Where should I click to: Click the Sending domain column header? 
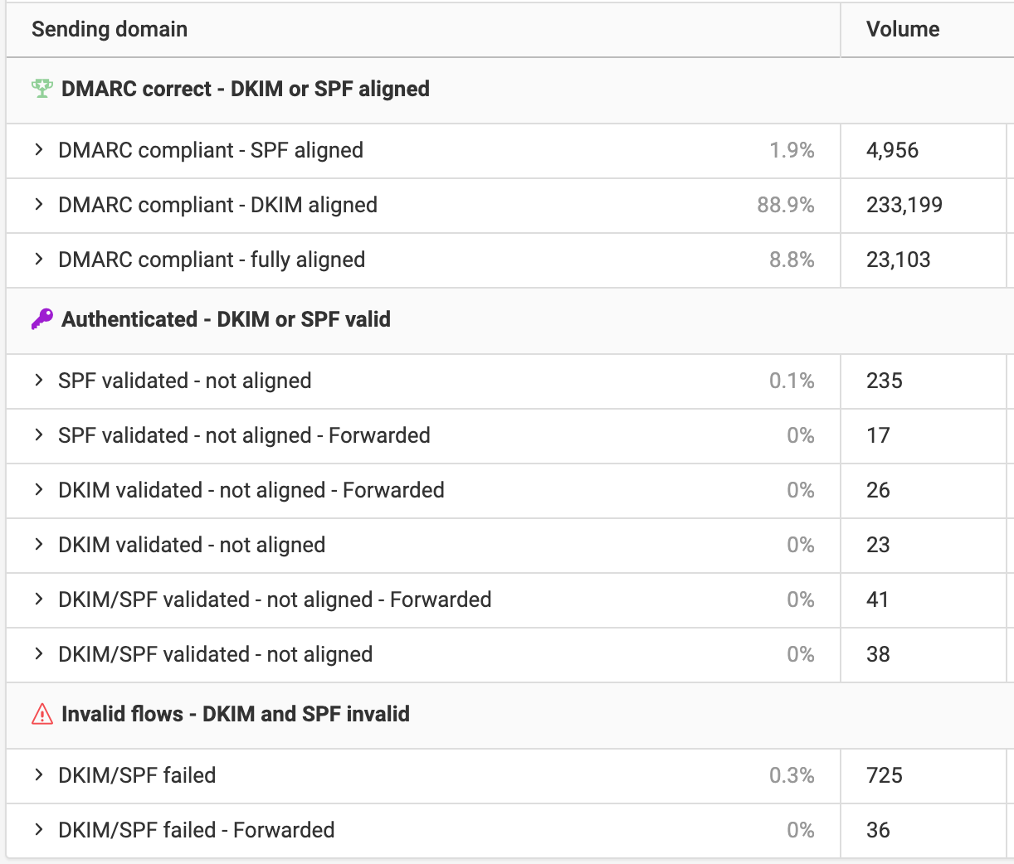(109, 29)
